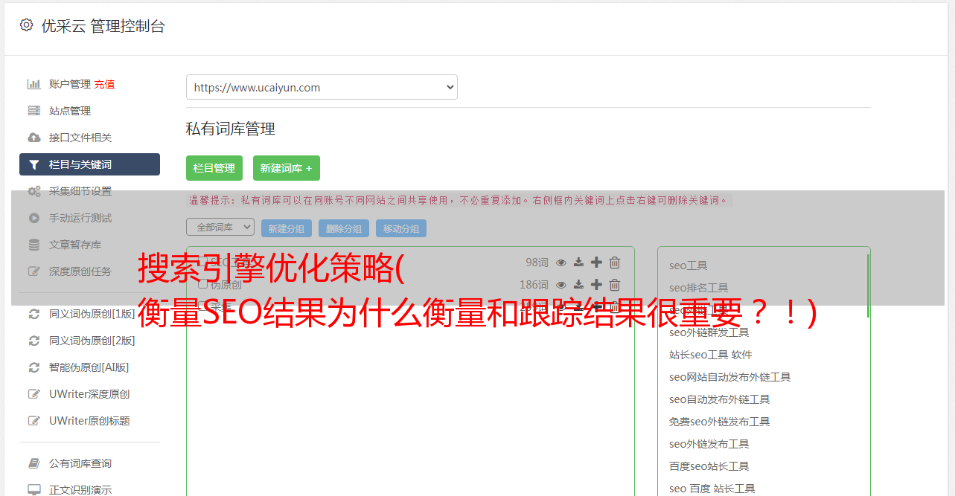The image size is (955, 496).
Task: View keywords with the 98词 row eye icon
Action: tap(561, 263)
